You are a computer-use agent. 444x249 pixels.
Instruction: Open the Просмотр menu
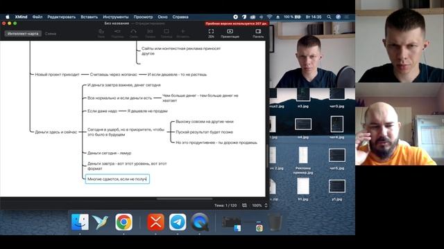143,17
